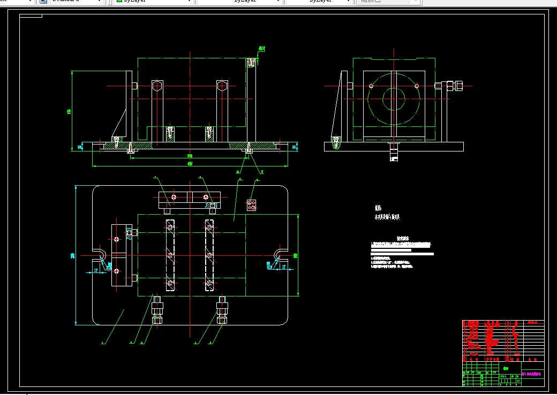Expand the middle ByLayer linetype dropdown

278,2
